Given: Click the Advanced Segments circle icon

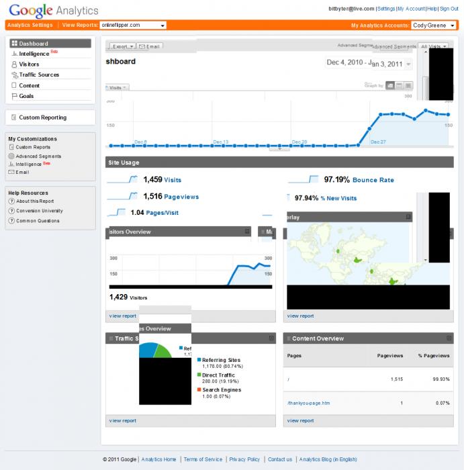Looking at the screenshot, I should (x=11, y=156).
